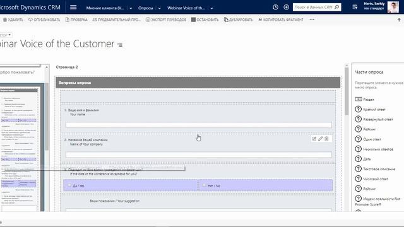The width and height of the screenshot is (404, 227).
Task: Select the Краткий ответ element
Action: coord(371,109)
